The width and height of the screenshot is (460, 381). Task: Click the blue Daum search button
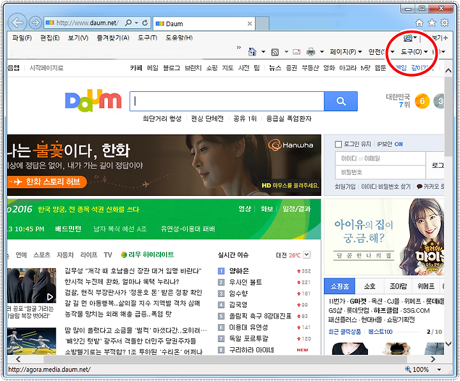341,101
